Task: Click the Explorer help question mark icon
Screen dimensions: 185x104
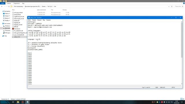Action: coord(184,3)
